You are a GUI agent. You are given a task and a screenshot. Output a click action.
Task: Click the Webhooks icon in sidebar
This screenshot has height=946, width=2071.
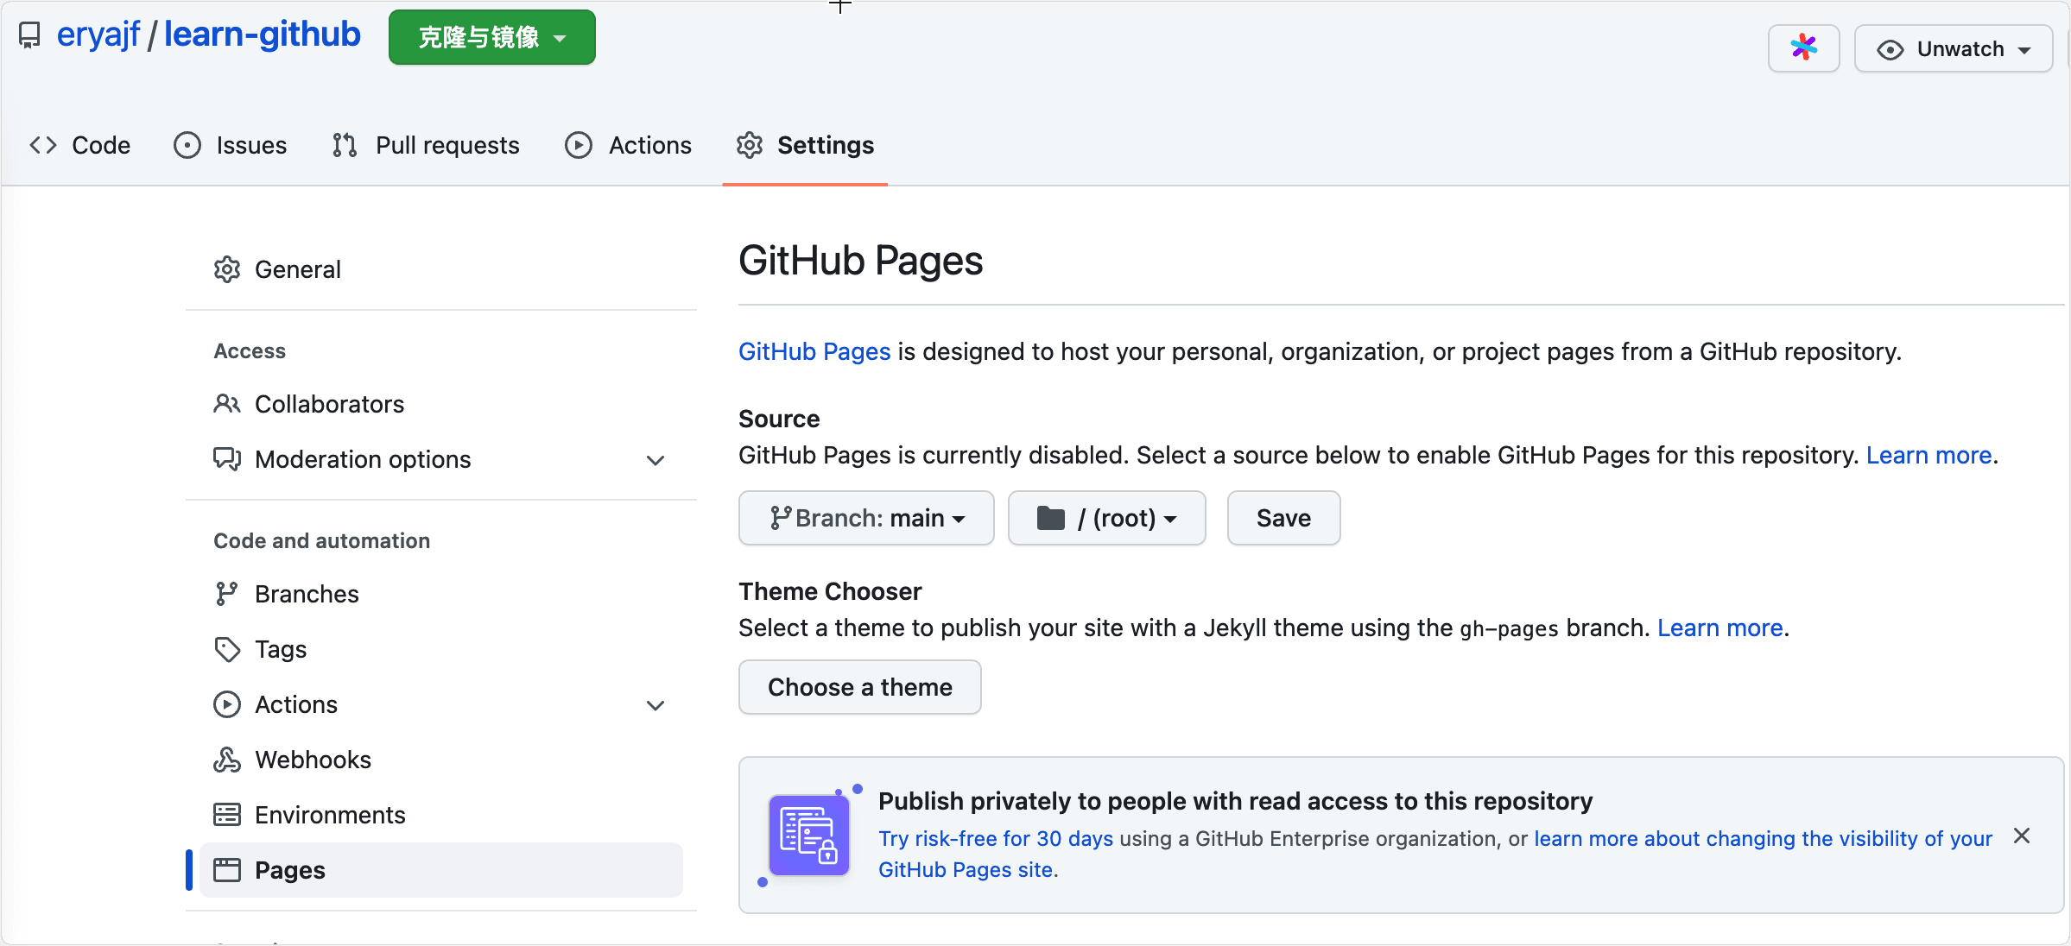click(227, 760)
